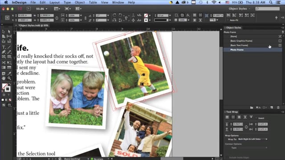This screenshot has width=285, height=160.
Task: Open the Layout menu
Action: 54,2
